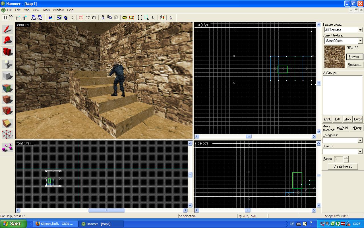
Task: Click the Cut scissors icon
Action: [103, 17]
